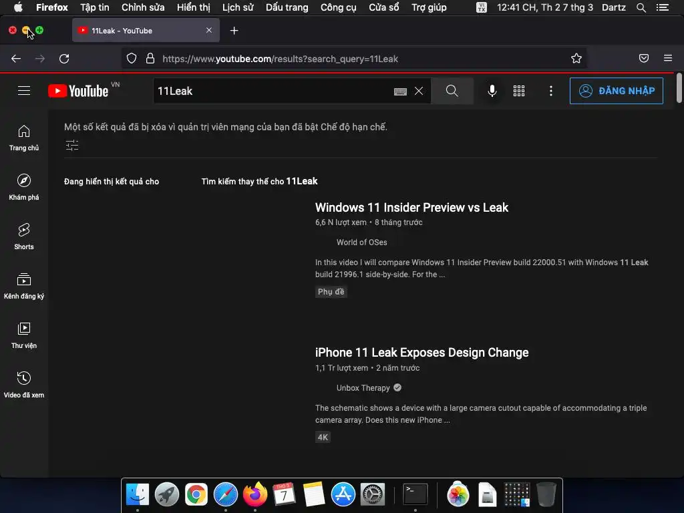Open the Lịch sử menu
Viewport: 684px width, 513px height.
click(x=238, y=7)
